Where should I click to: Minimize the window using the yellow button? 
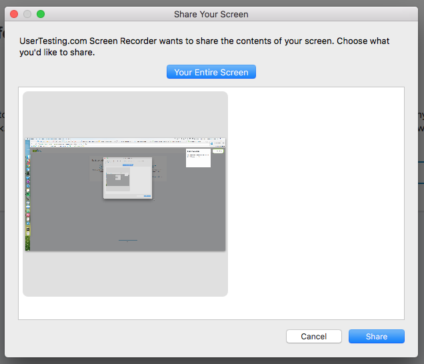[x=27, y=13]
